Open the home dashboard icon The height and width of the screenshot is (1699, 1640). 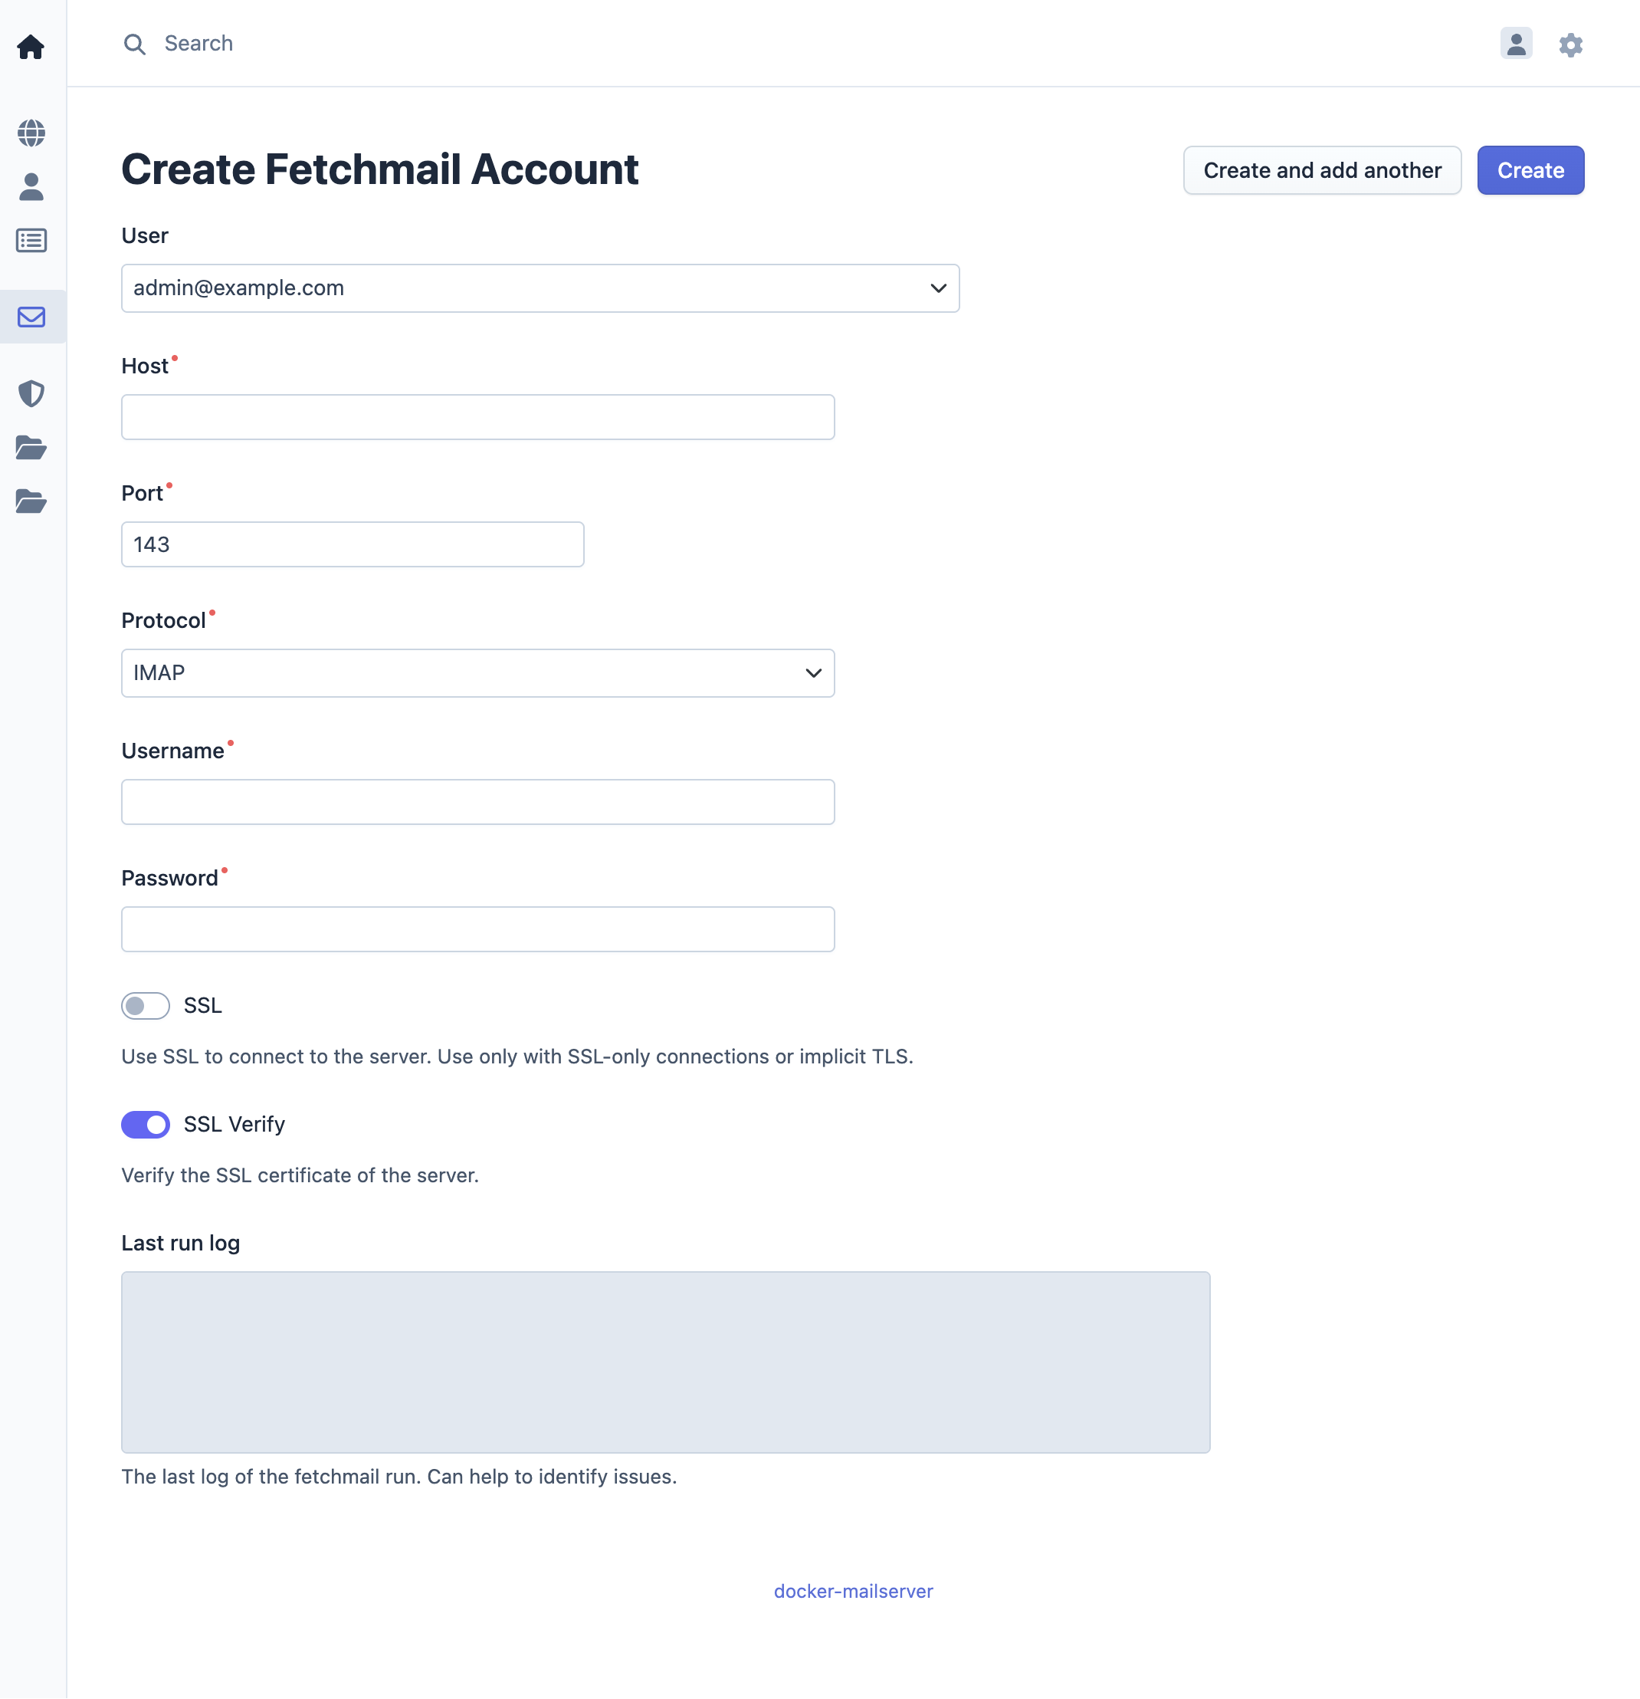click(x=31, y=47)
